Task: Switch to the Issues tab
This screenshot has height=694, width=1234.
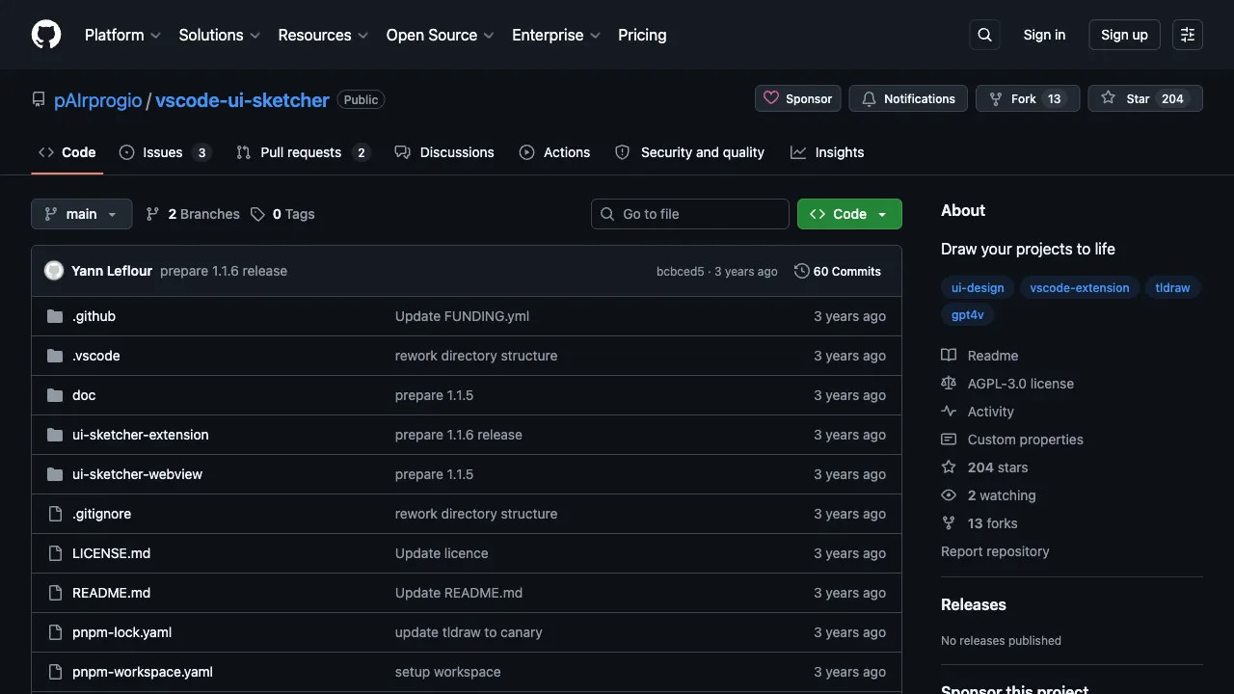Action: 165,152
